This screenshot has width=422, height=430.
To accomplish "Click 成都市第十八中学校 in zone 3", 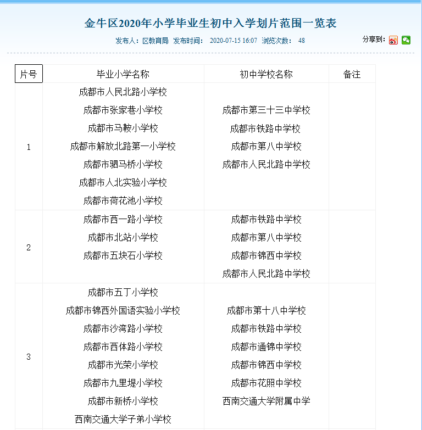I will (x=266, y=310).
